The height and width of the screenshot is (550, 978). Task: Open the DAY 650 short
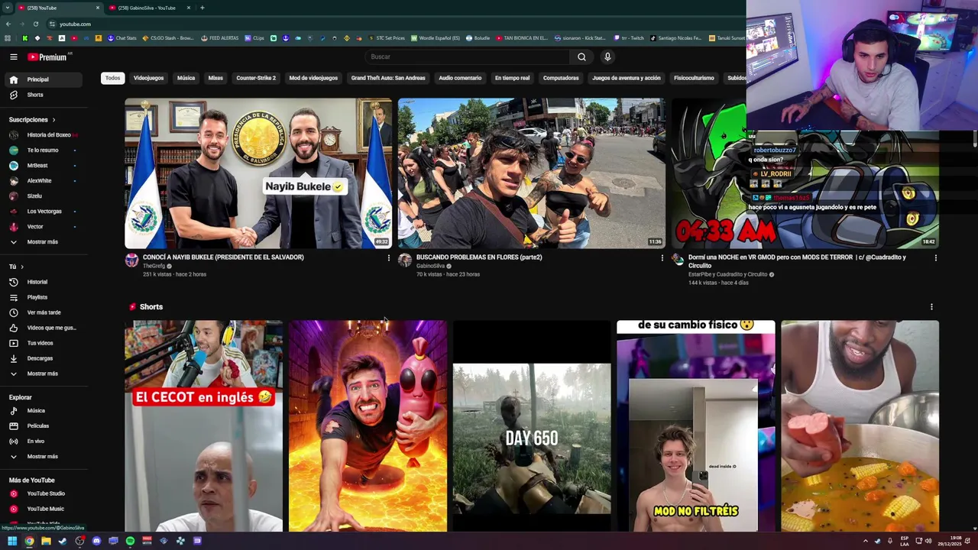point(532,425)
